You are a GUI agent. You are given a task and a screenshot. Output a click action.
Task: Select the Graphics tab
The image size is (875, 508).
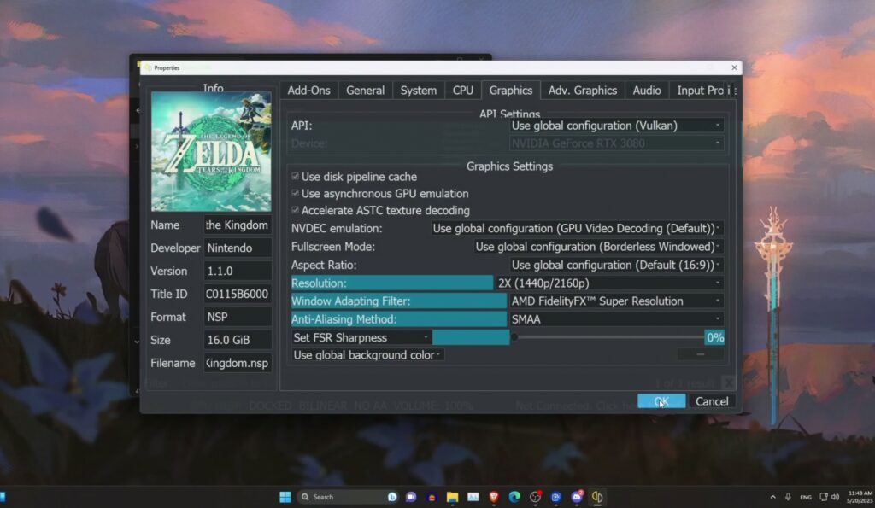pyautogui.click(x=511, y=91)
